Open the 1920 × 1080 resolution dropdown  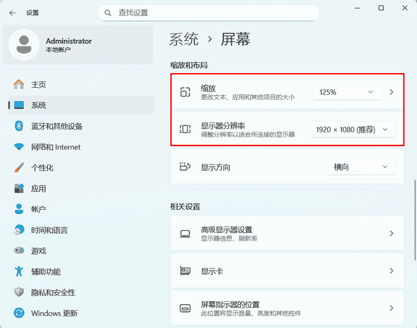353,130
